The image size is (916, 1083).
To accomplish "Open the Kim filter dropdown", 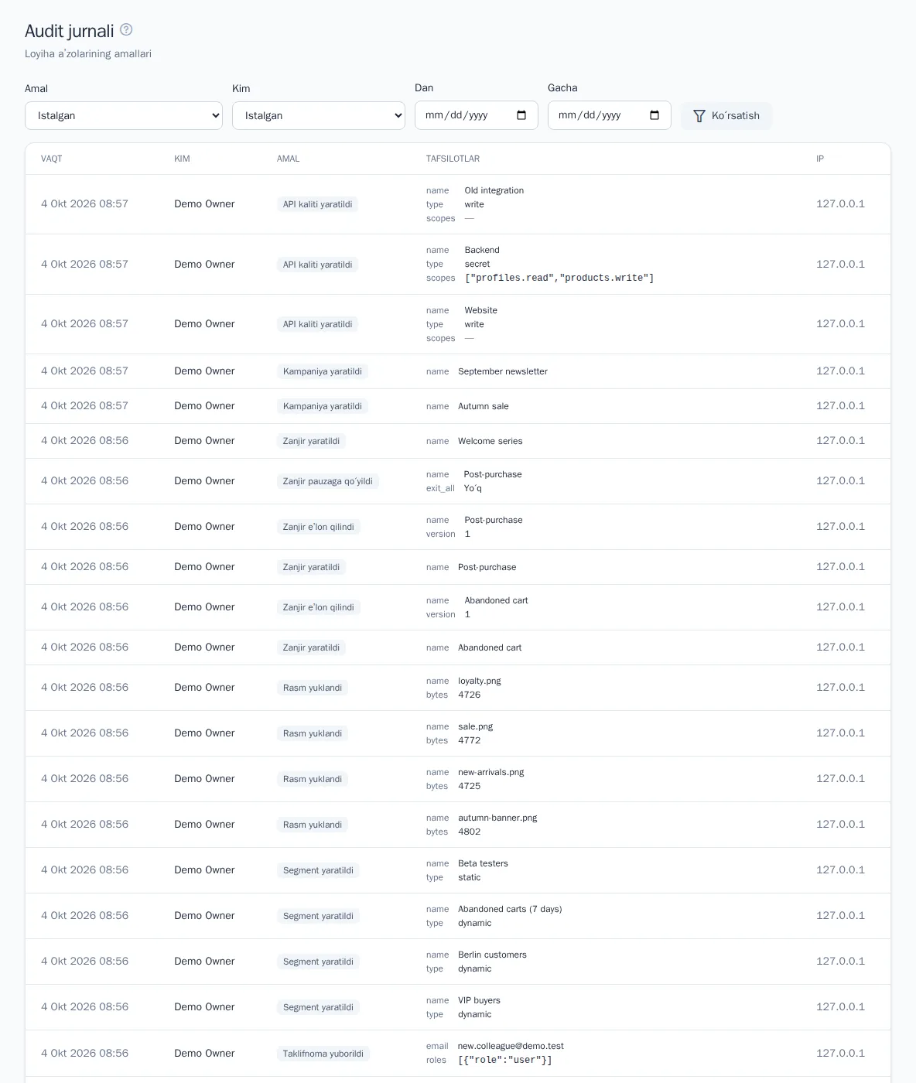I will coord(319,115).
